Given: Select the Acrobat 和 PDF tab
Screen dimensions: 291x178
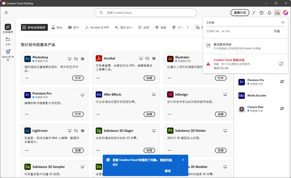Looking at the screenshot, I should pos(97,28).
